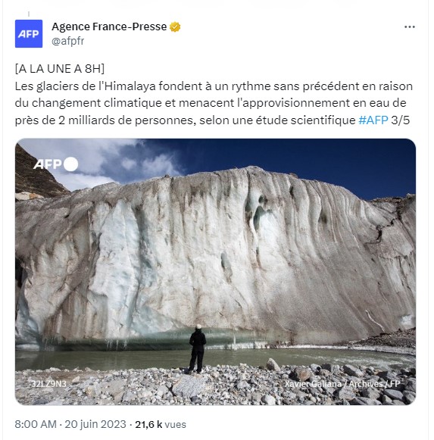The height and width of the screenshot is (440, 434).
Task: Click the tweet text about Himalaya glaciers
Action: point(214,103)
